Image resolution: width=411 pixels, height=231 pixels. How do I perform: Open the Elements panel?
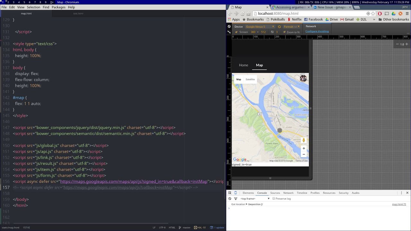(248, 193)
